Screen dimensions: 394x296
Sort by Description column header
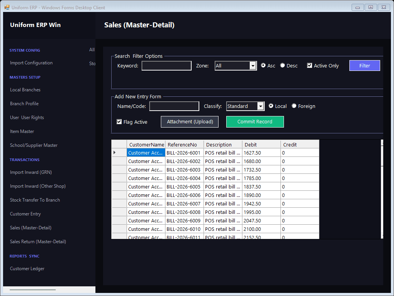tap(223, 145)
